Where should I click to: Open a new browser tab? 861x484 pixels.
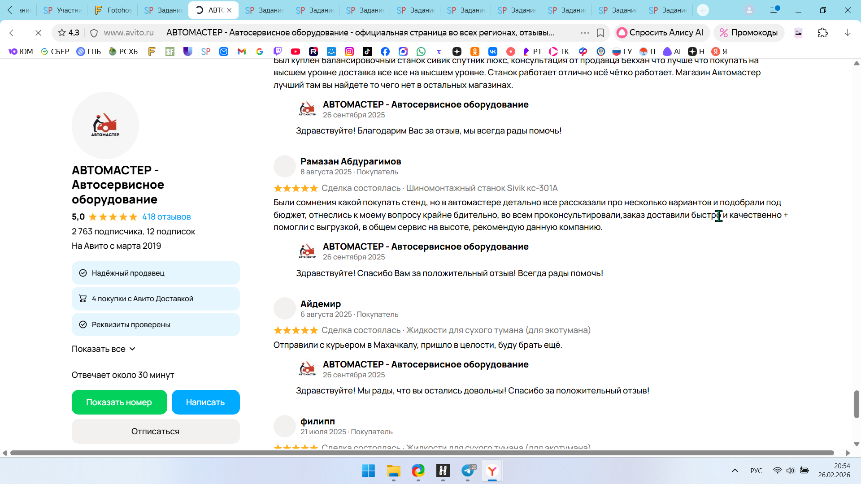703,10
